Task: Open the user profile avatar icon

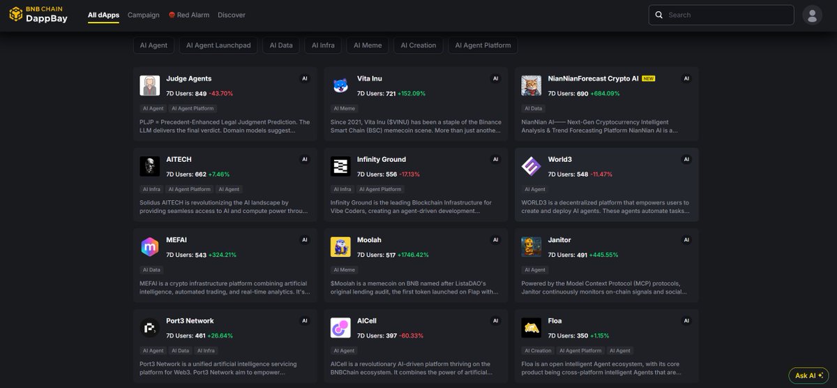Action: tap(812, 15)
